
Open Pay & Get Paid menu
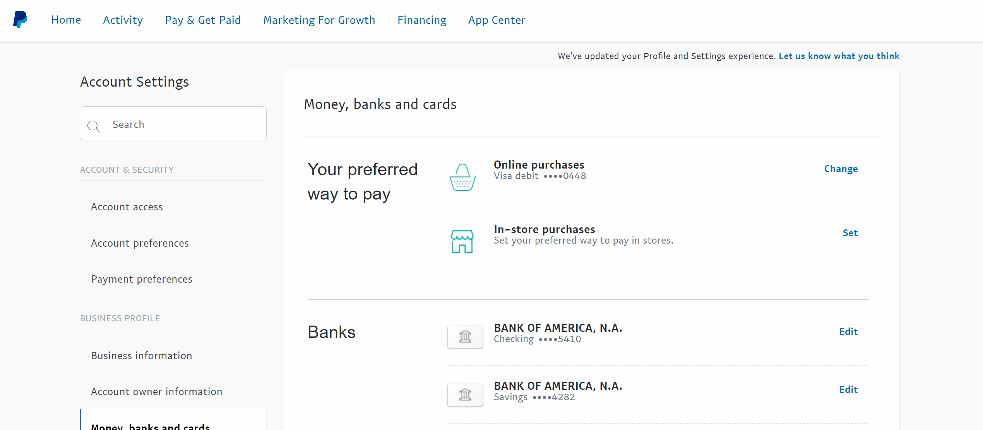coord(203,20)
